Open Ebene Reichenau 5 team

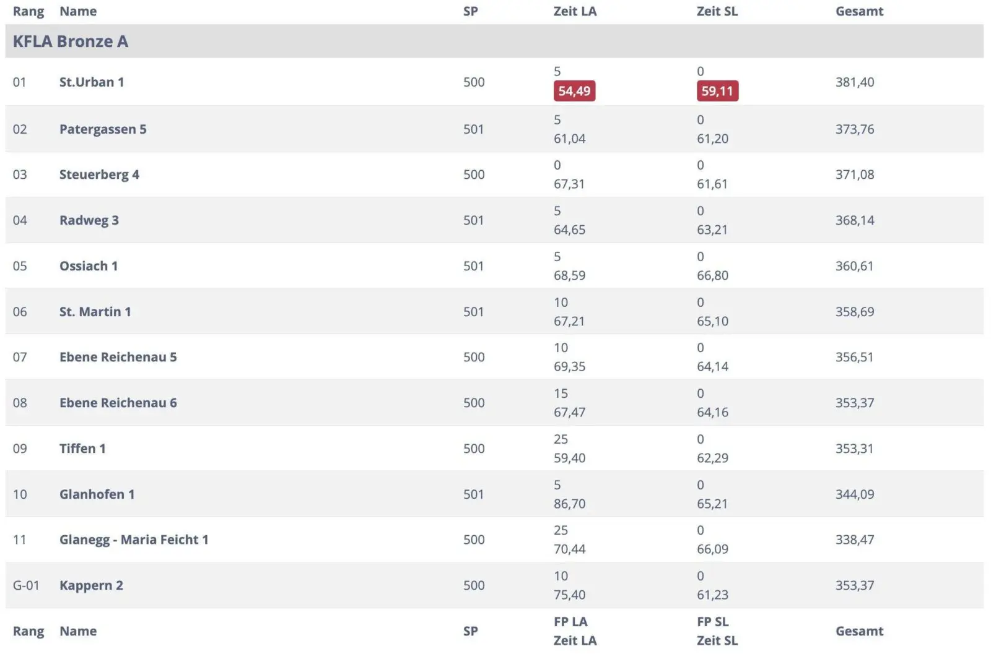click(x=118, y=357)
